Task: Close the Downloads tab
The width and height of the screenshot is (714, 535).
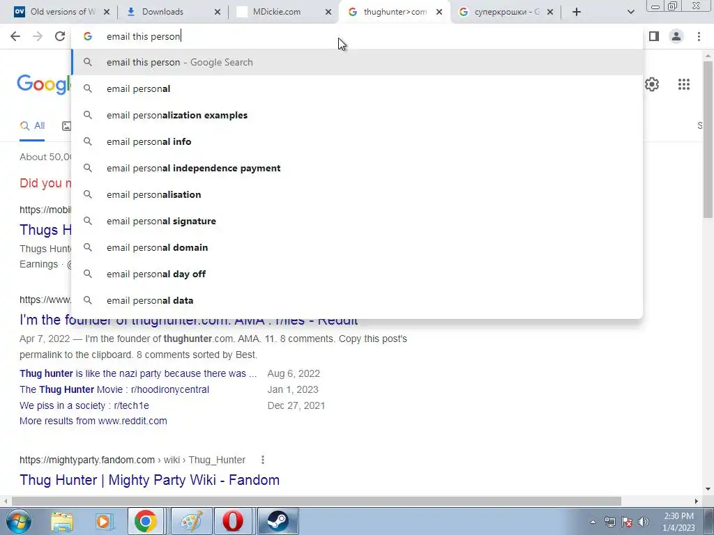Action: point(218,12)
